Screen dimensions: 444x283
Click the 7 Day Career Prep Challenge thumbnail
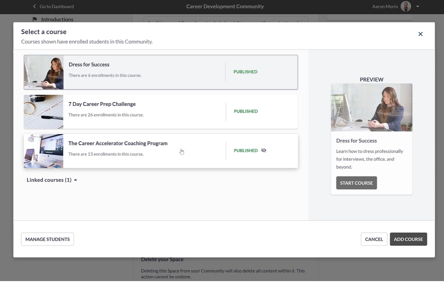44,112
